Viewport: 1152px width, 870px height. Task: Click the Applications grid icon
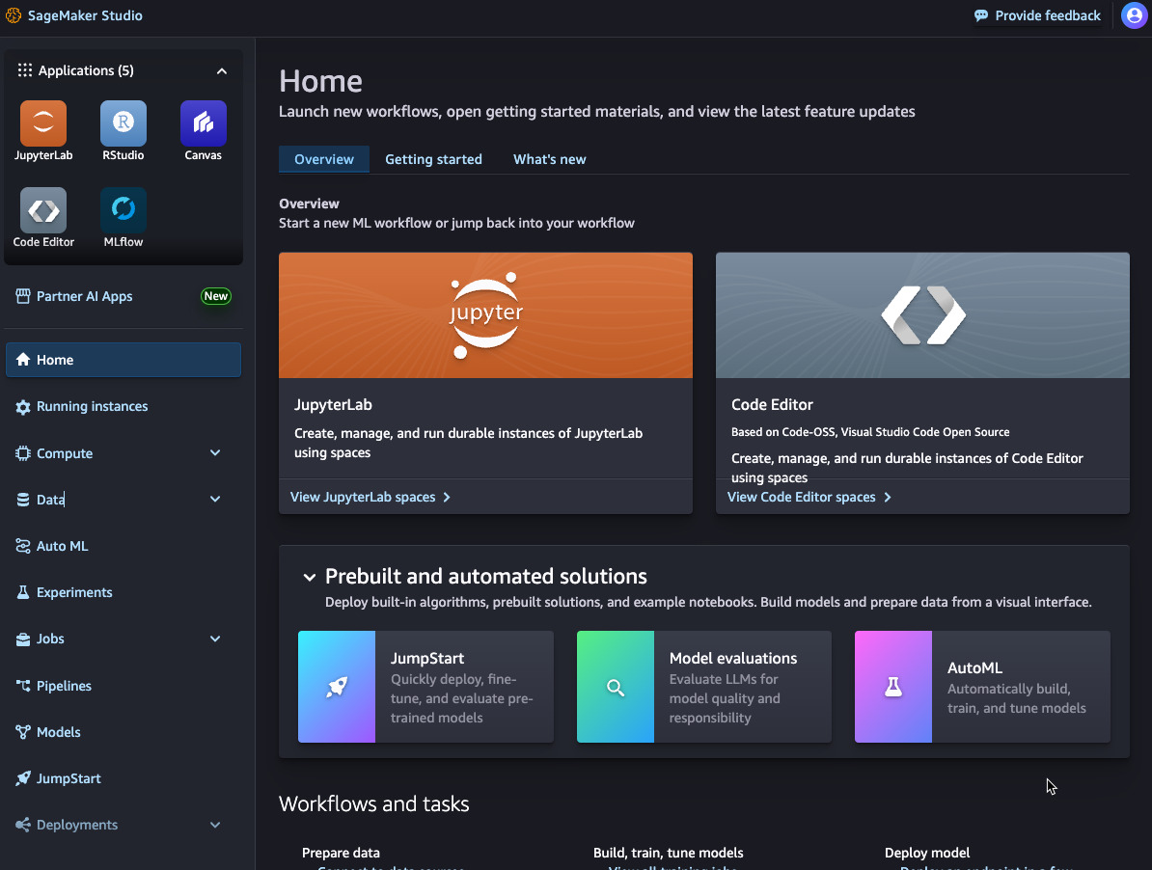click(25, 70)
